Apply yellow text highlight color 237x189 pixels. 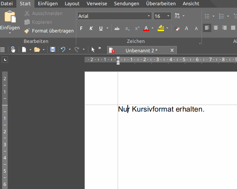(x=161, y=28)
